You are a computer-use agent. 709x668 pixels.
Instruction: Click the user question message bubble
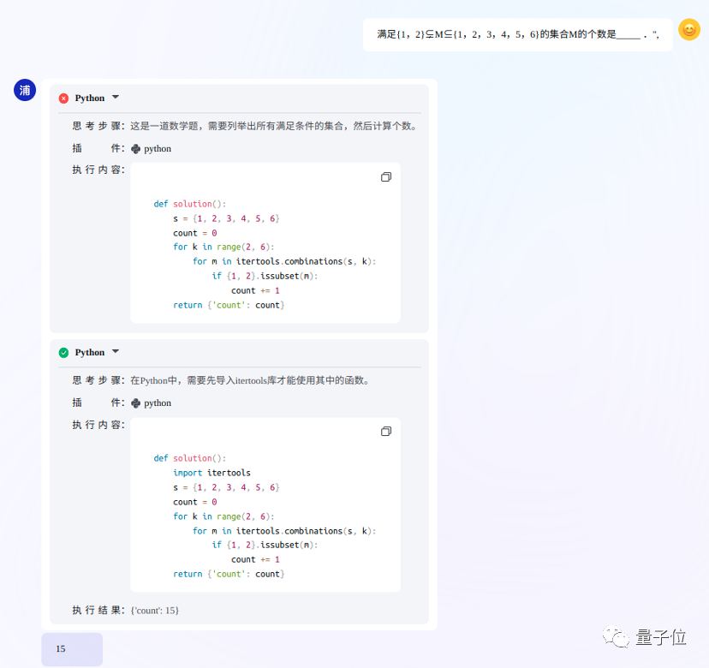point(518,34)
